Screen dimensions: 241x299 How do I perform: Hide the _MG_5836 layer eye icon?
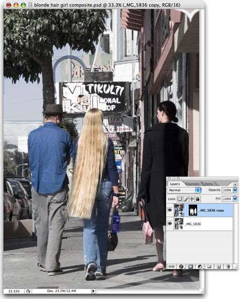point(170,223)
